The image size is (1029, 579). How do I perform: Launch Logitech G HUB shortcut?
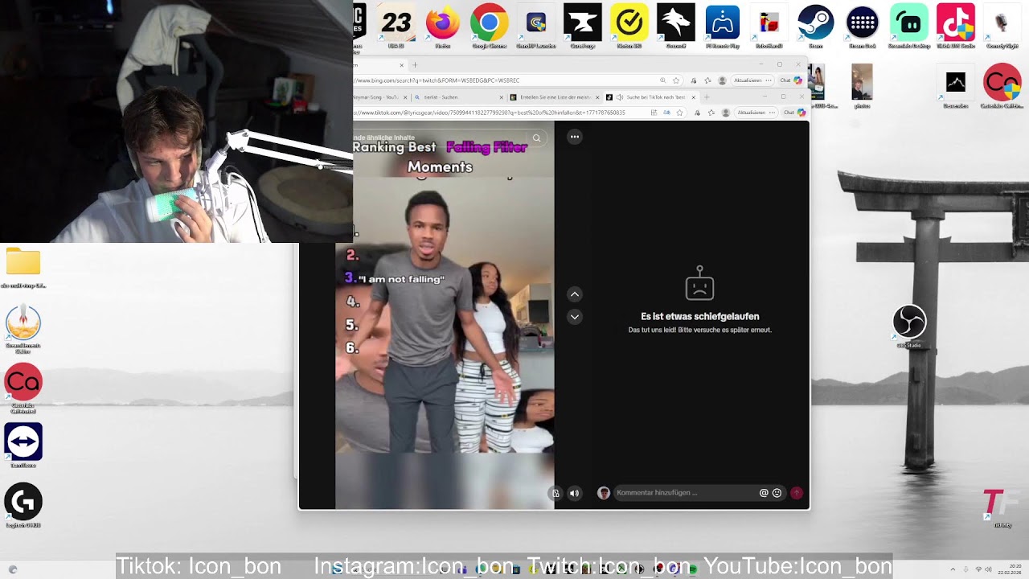coord(23,505)
